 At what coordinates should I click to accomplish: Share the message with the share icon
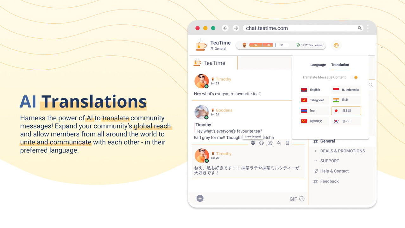coord(270,143)
